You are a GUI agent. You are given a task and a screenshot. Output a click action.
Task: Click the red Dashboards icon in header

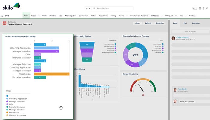coord(4,23)
